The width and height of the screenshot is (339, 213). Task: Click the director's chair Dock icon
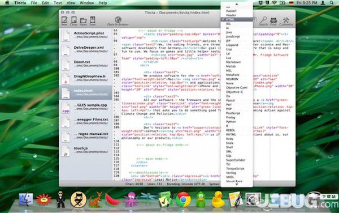pos(79,199)
